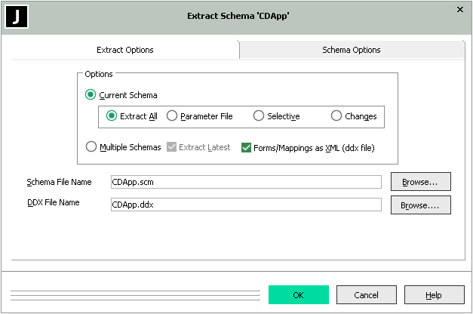Select the Parameter File radio button

(x=172, y=116)
